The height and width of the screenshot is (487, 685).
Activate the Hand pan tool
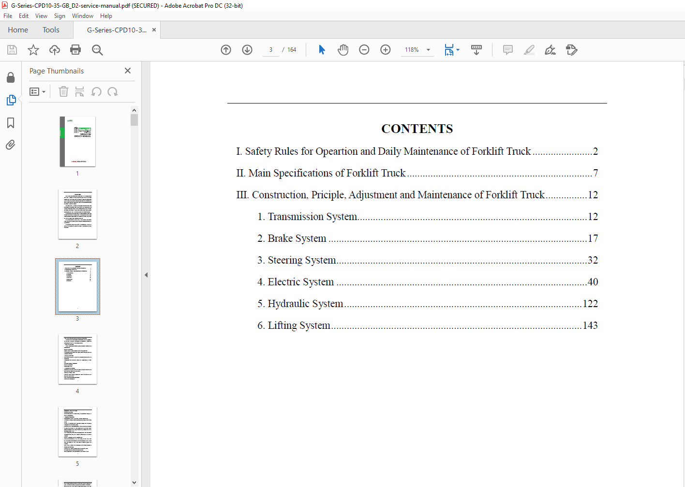pos(343,50)
